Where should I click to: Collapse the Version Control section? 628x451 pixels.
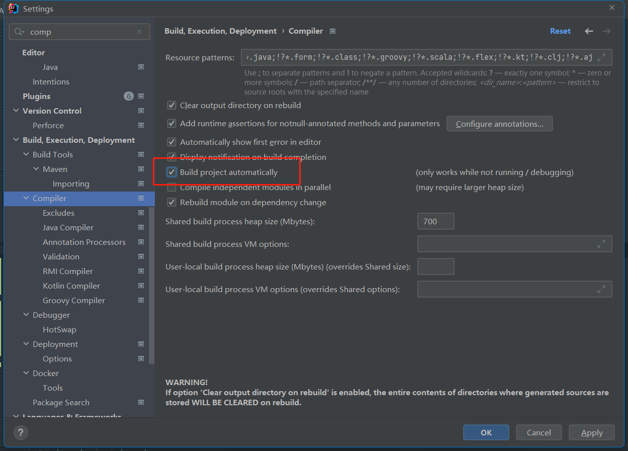pos(16,111)
